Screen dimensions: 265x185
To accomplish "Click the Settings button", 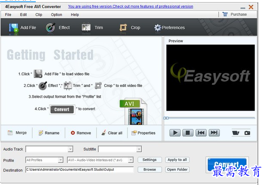I will coord(150,160).
